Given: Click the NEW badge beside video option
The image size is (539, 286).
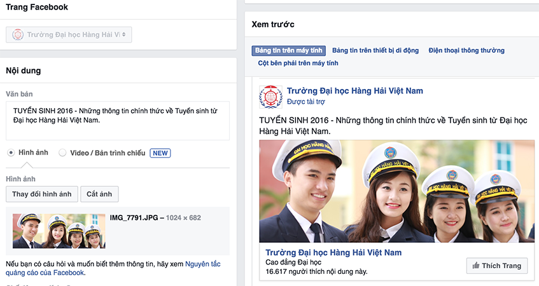Looking at the screenshot, I should [x=160, y=153].
